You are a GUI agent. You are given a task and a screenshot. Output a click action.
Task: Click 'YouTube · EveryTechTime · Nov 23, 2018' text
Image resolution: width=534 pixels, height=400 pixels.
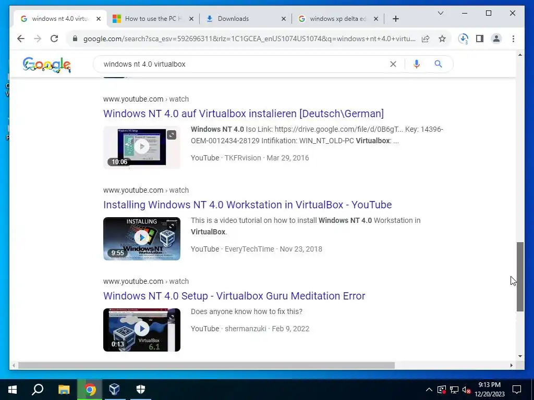(x=256, y=249)
